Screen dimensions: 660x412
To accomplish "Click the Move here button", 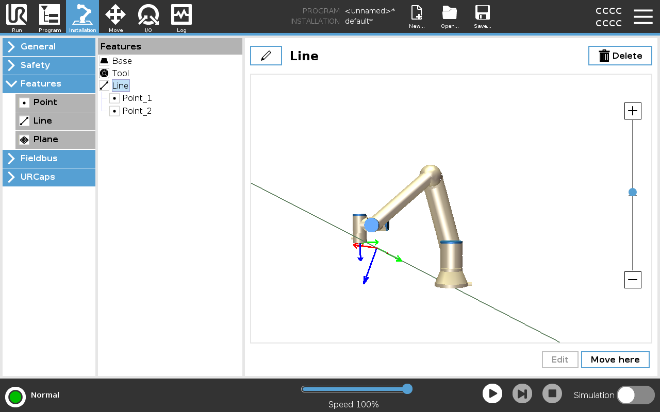I will (615, 359).
